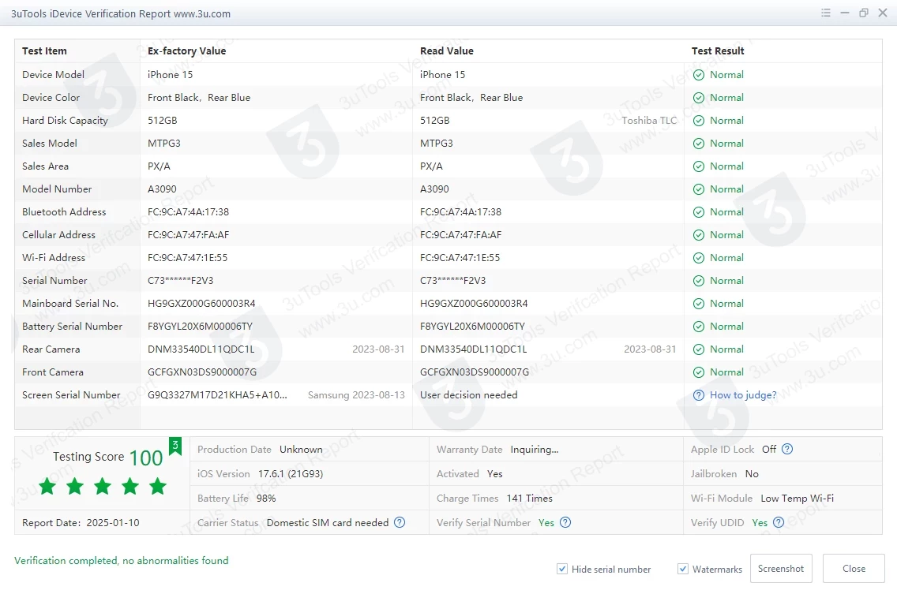Select the Mainboard Serial No. row label
897x594 pixels.
70,304
